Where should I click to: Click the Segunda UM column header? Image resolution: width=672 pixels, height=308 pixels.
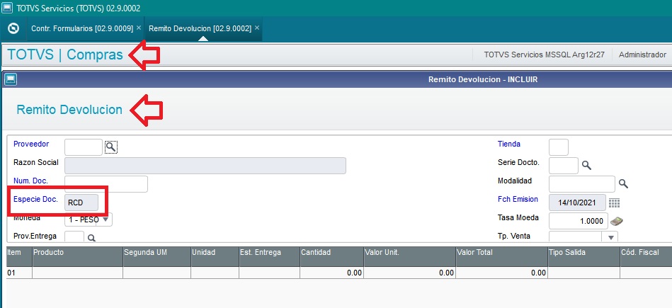point(157,256)
